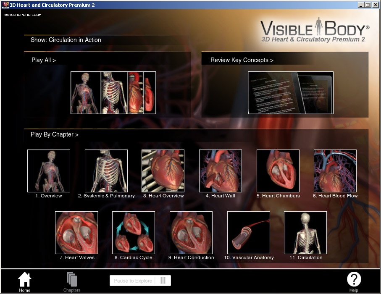
Task: Click the '8. Cardiac Cycle' caption
Action: tap(134, 257)
